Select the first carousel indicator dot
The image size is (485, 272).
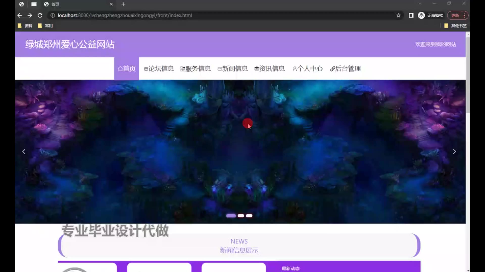click(x=231, y=216)
